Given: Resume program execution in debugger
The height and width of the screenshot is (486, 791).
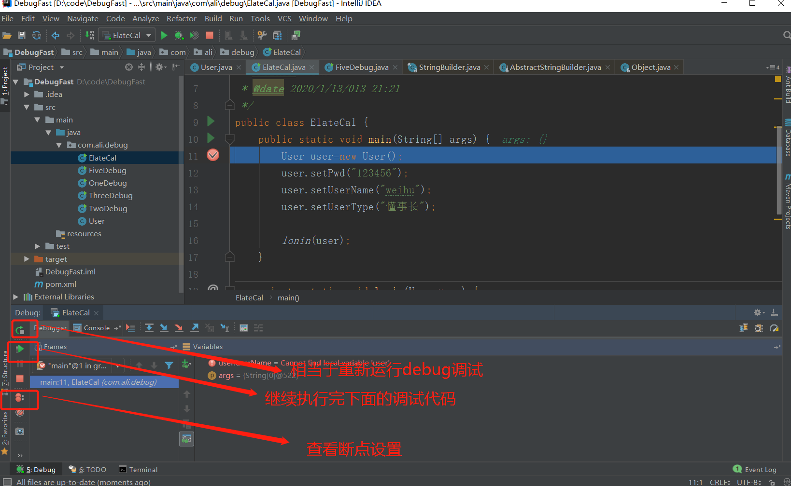Looking at the screenshot, I should click(x=20, y=349).
